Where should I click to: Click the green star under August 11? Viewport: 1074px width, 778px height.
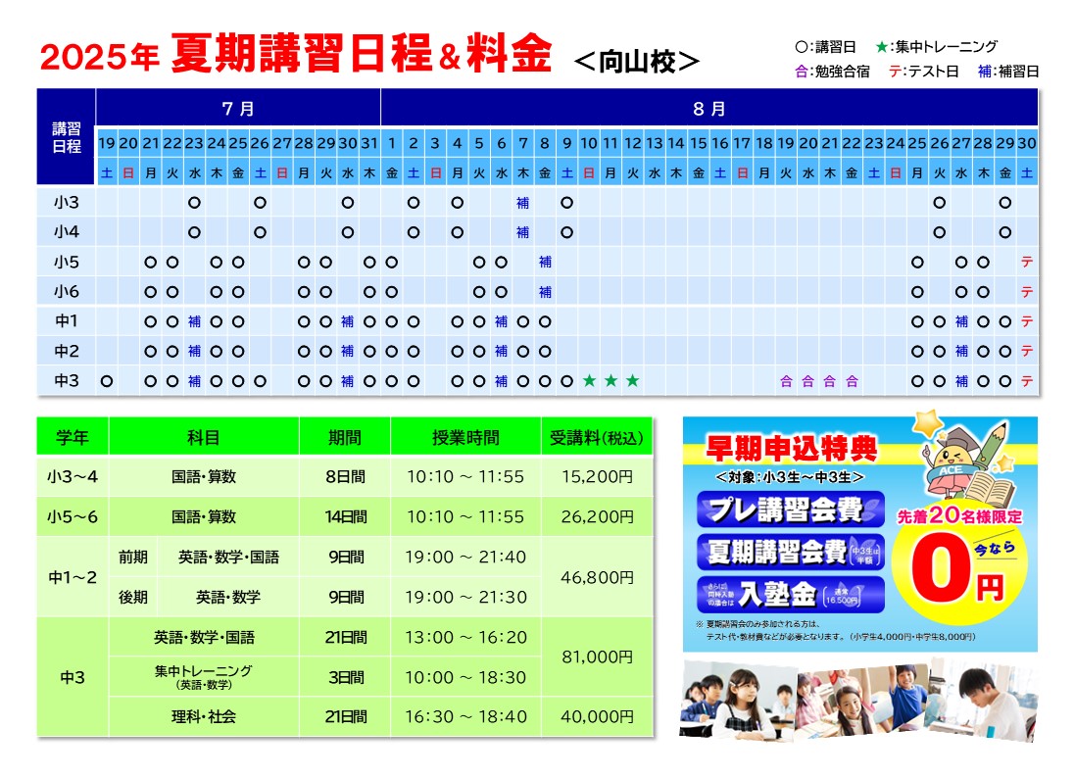(x=610, y=381)
